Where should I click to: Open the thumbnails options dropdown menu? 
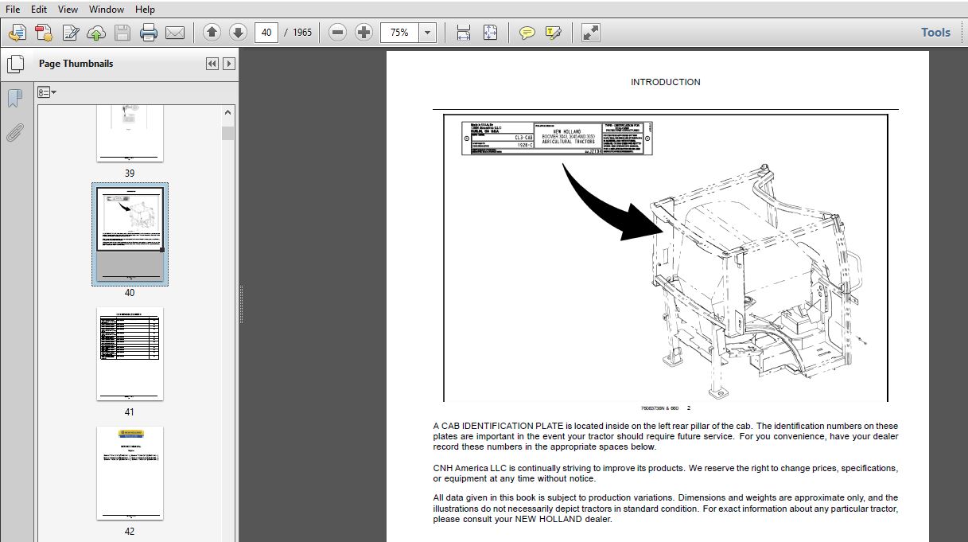click(x=47, y=92)
